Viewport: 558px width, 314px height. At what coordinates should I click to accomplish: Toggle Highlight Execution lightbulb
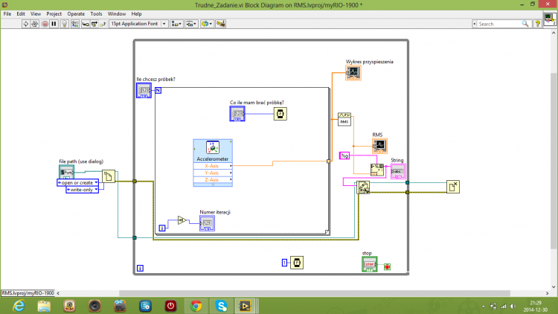pyautogui.click(x=65, y=24)
